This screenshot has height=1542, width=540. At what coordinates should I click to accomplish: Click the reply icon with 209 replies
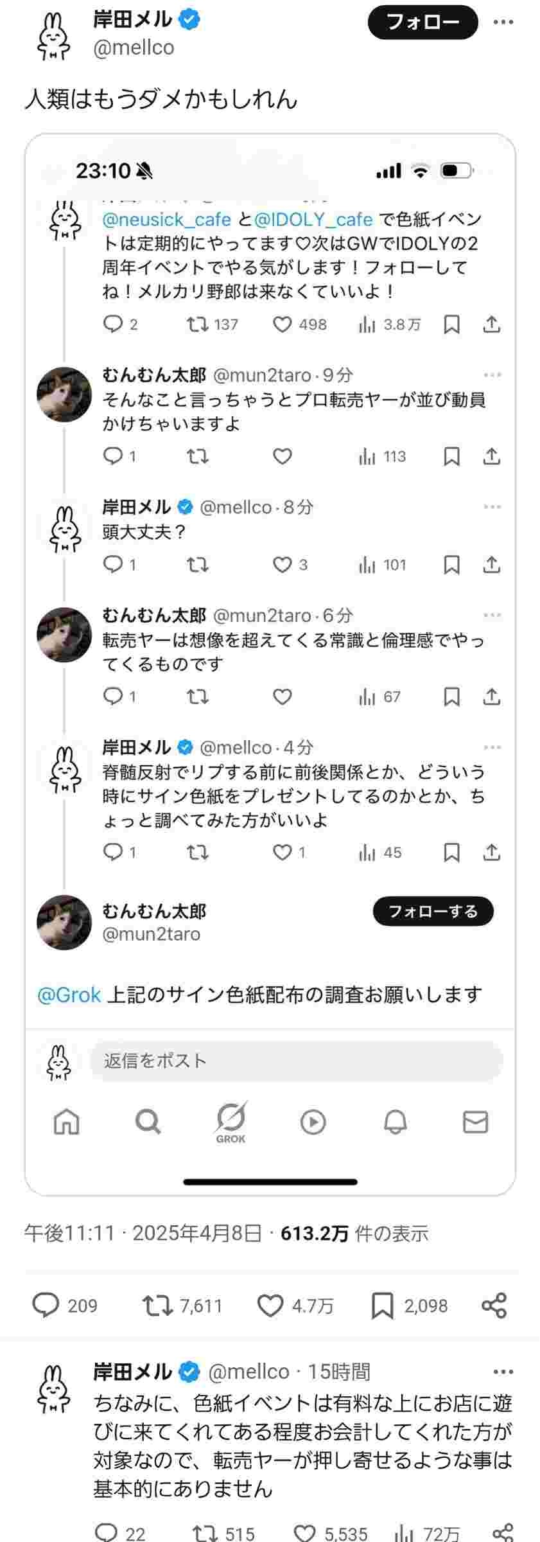[46, 1306]
